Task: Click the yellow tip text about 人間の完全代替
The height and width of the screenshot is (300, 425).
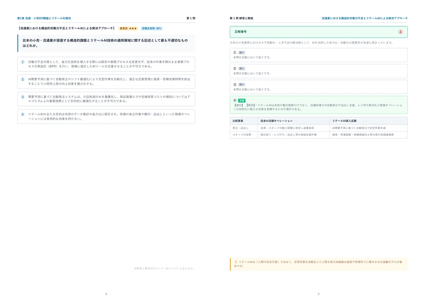Action: 318,264
